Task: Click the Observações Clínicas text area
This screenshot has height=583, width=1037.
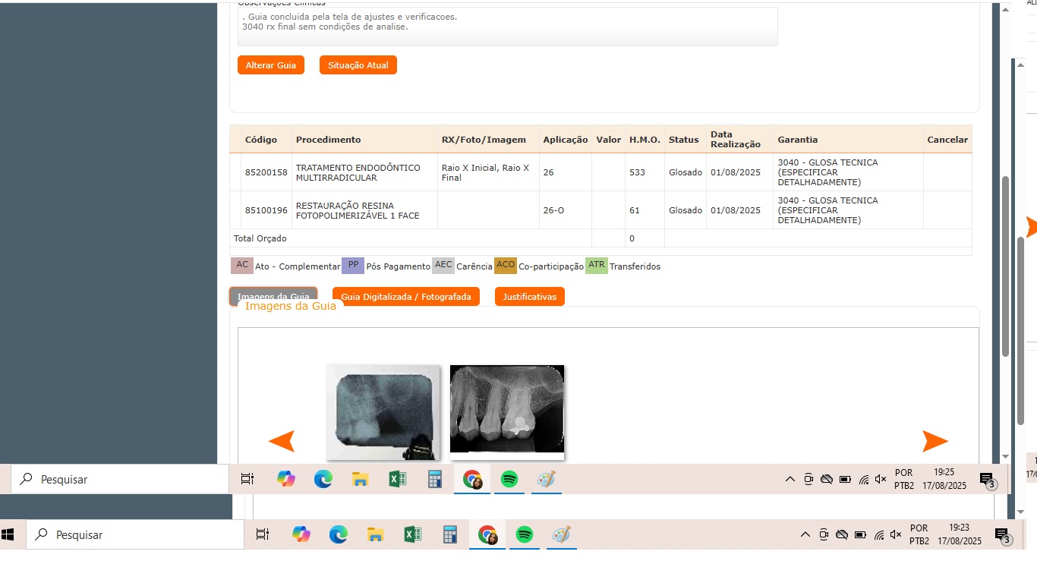Action: [507, 27]
